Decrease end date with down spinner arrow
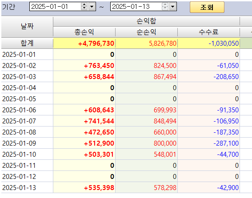The height and width of the screenshot is (198, 252). 165,8
